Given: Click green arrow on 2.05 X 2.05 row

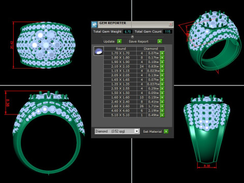Looking at the screenshot, I should pyautogui.click(x=162, y=75).
